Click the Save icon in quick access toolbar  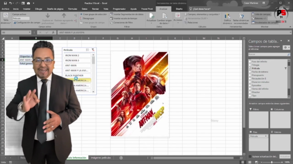coord(5,3)
